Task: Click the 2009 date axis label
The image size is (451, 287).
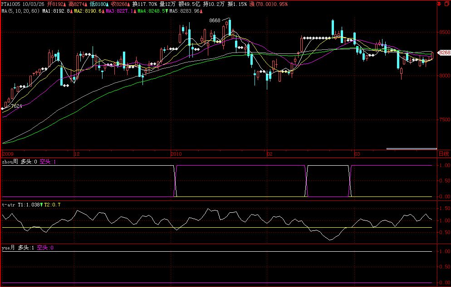Action: coord(8,154)
